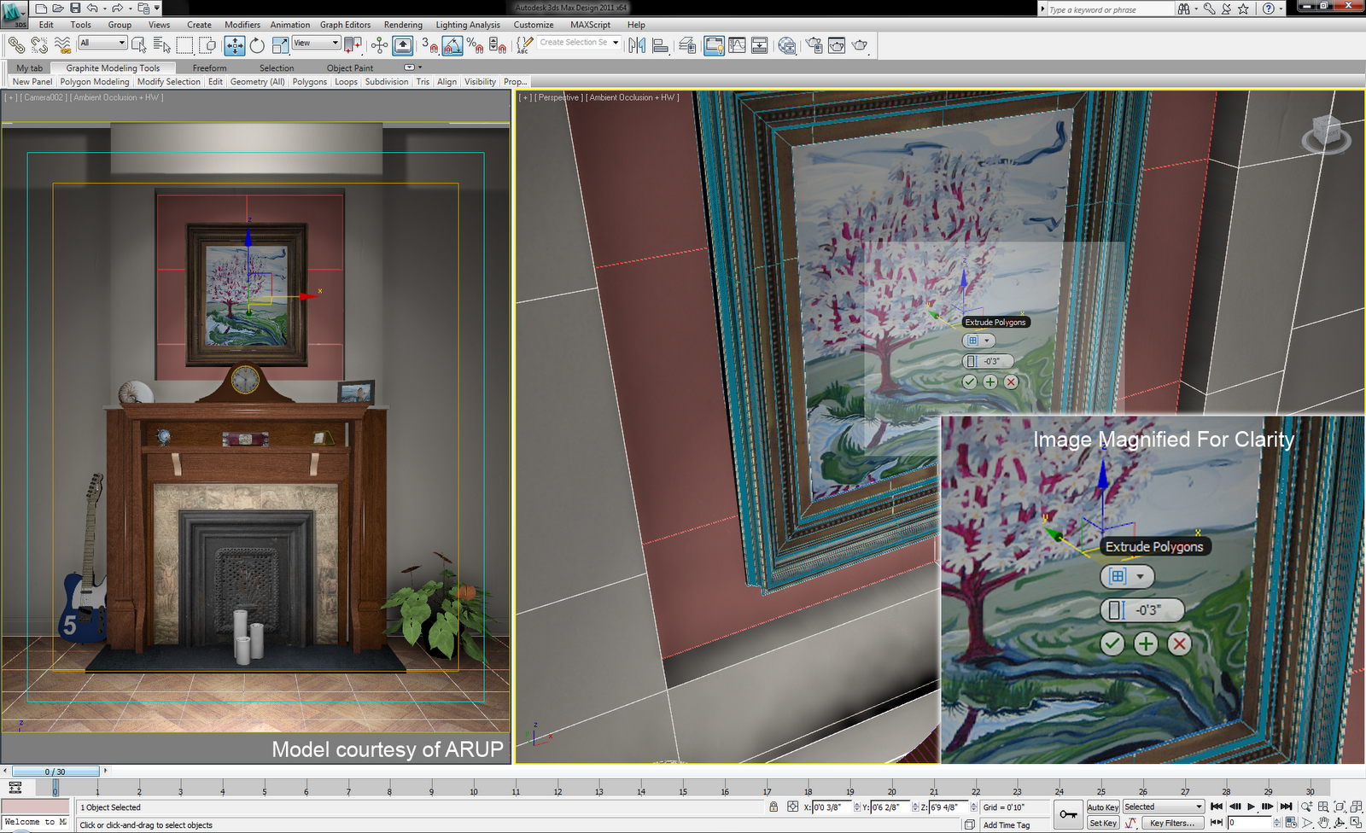Toggle Keyboard Shortcut Override

coord(403,44)
